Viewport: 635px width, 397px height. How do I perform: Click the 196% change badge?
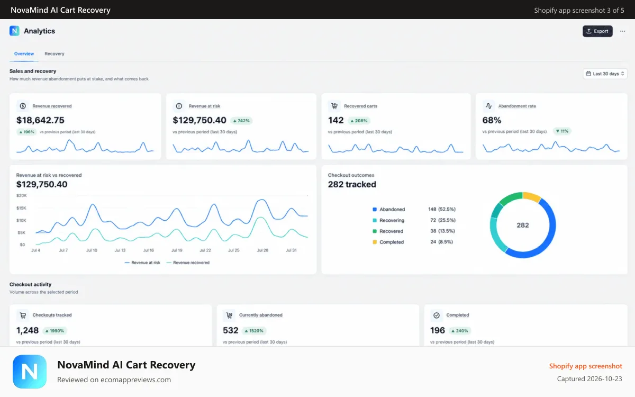(x=27, y=131)
